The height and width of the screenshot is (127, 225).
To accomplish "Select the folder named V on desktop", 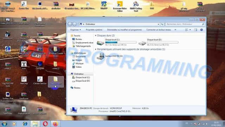I will 39,95.
